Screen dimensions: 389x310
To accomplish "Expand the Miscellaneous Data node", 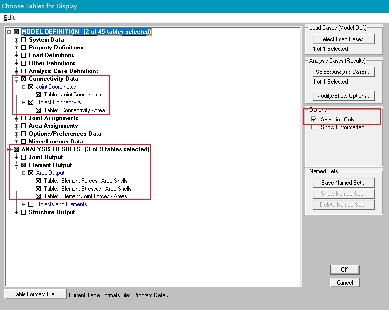I will coord(16,142).
